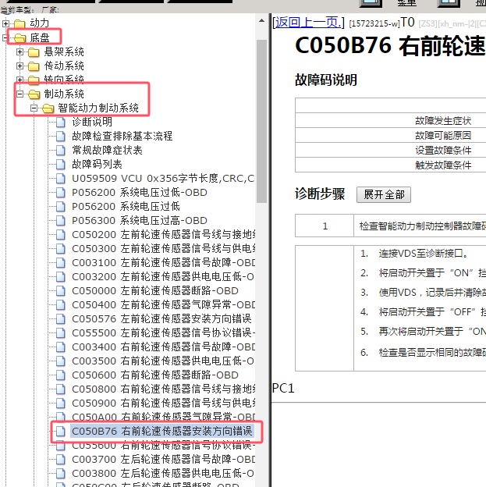Collapse the 智能动力制动系统 node

coord(34,108)
